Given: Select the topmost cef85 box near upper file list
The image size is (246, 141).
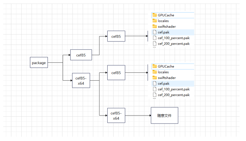Looking at the screenshot, I should 116,36.
